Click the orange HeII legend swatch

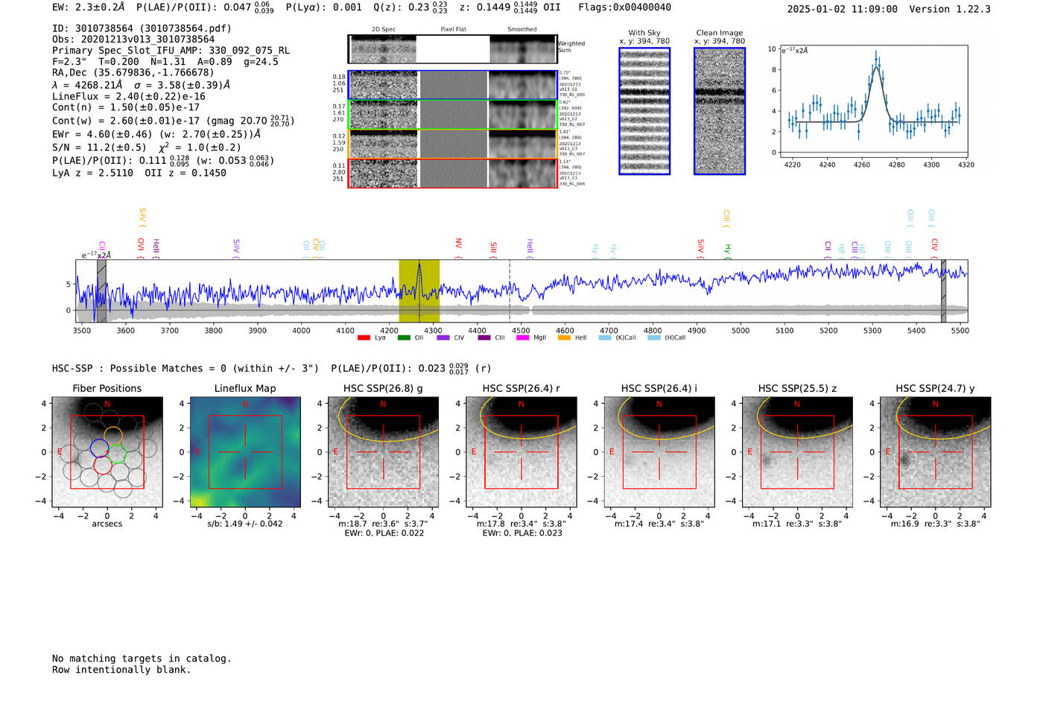click(x=564, y=337)
